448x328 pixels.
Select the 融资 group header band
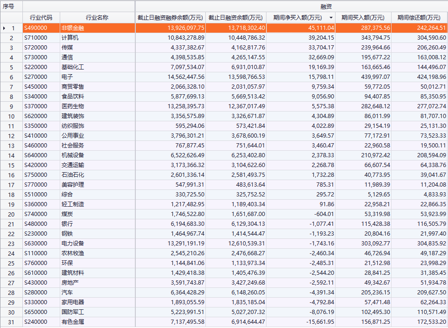pyautogui.click(x=291, y=6)
